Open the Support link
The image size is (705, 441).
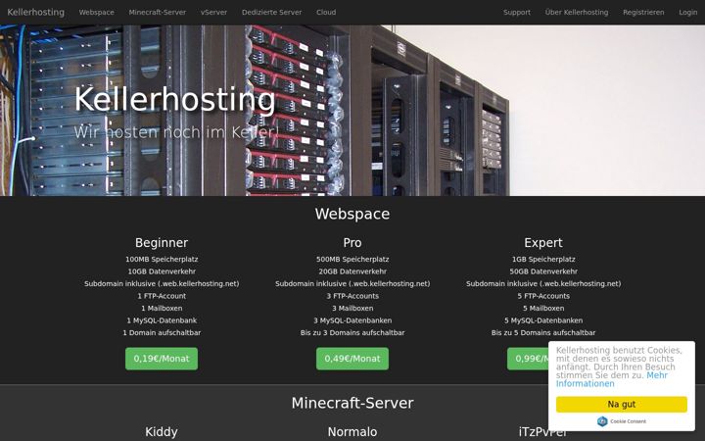point(517,12)
